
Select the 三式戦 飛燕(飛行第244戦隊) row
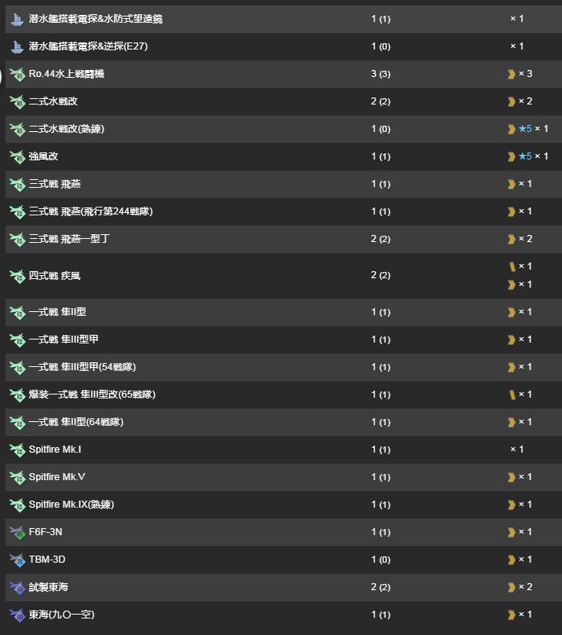283,211
